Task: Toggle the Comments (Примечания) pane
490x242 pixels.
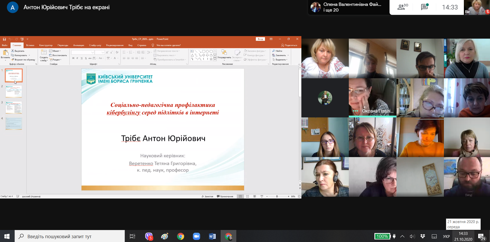Action: click(225, 196)
